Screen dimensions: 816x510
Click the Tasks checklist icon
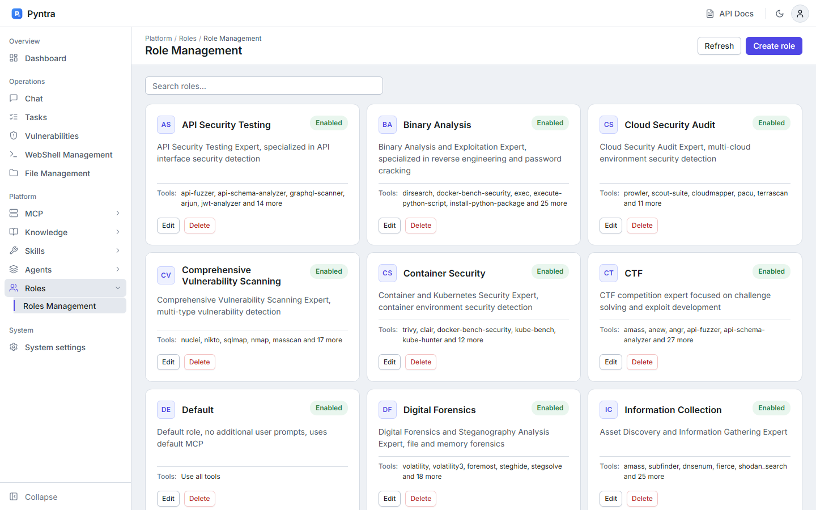pyautogui.click(x=14, y=117)
